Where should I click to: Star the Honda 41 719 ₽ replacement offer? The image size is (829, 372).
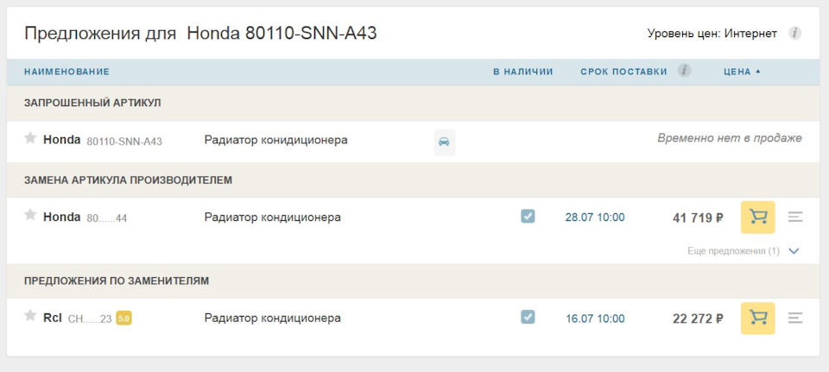click(30, 216)
